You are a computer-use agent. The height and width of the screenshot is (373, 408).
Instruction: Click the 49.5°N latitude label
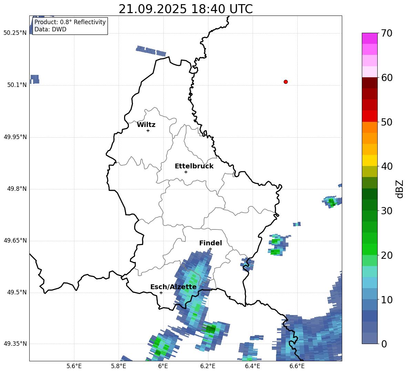pos(17,292)
